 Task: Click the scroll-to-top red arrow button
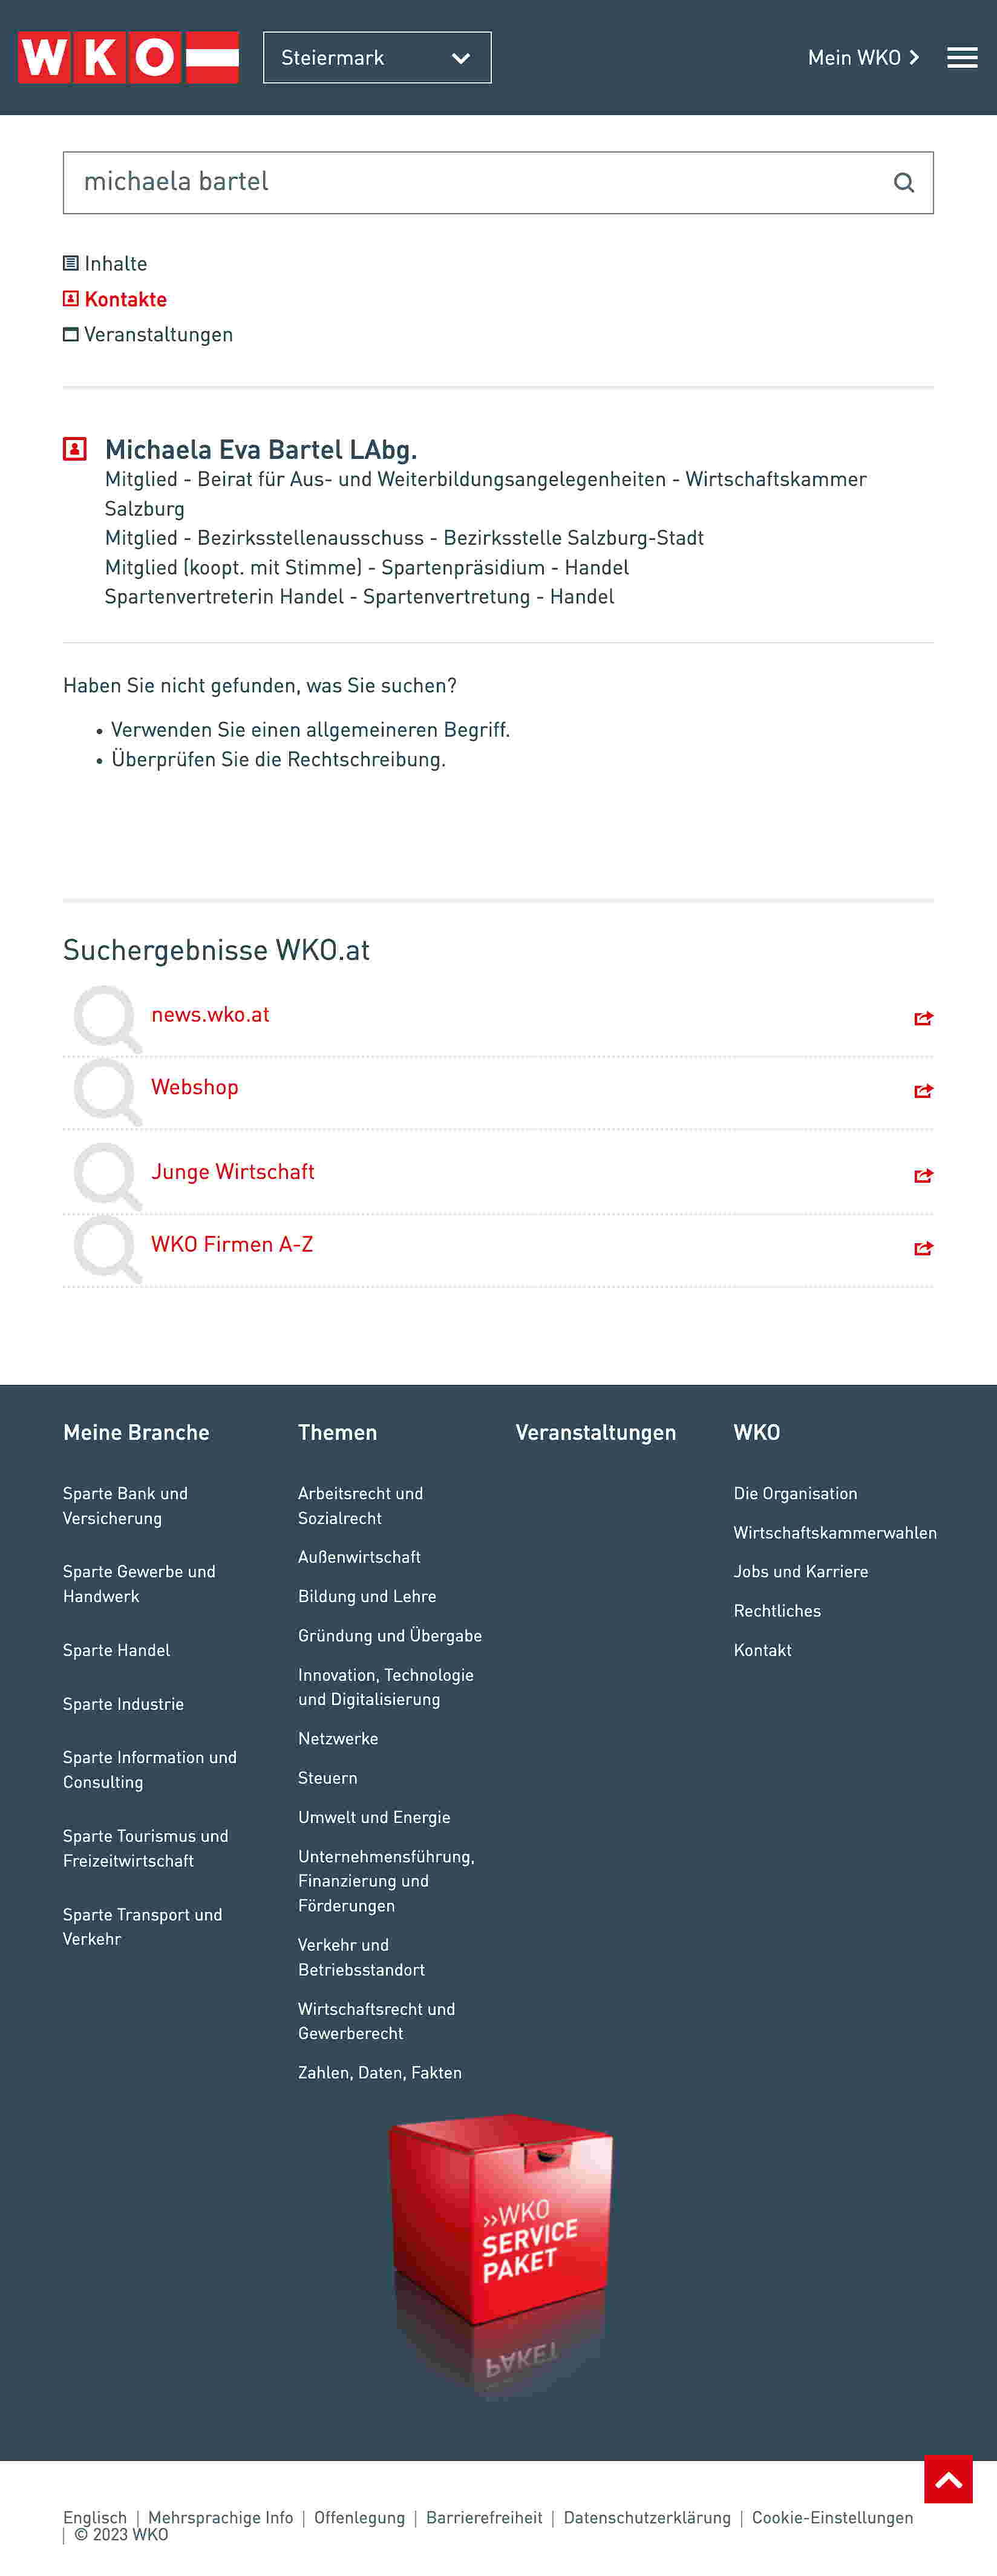(x=948, y=2479)
